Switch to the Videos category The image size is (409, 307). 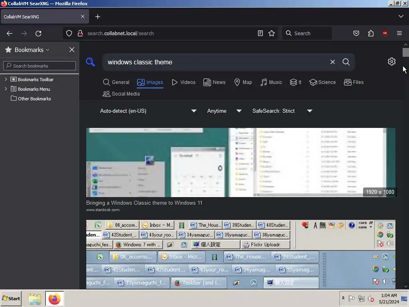184,82
